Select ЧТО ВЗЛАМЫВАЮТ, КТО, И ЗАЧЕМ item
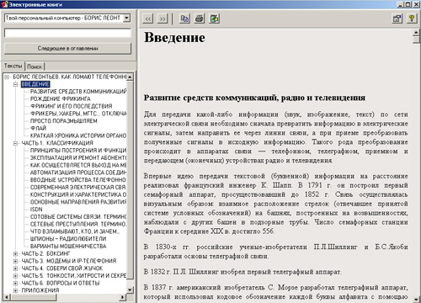 (75, 231)
